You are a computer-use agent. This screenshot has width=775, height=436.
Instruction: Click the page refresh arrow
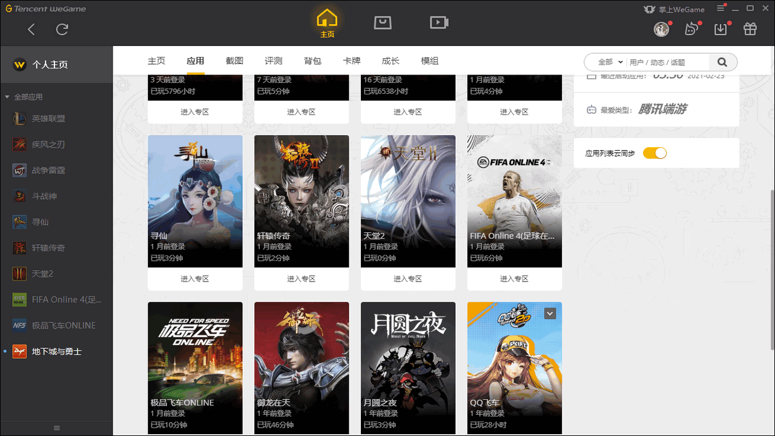pos(62,29)
